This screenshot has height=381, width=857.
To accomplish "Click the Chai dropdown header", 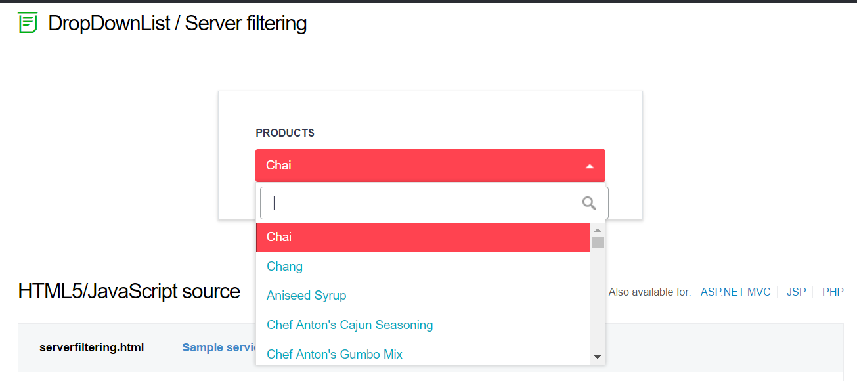I will [x=420, y=166].
